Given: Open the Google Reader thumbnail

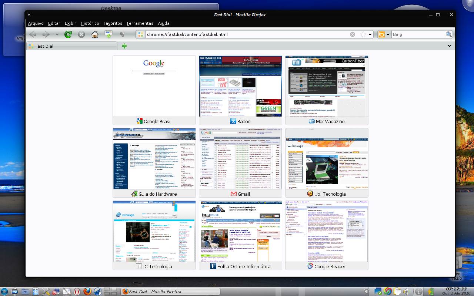Looking at the screenshot, I should coord(327,231).
